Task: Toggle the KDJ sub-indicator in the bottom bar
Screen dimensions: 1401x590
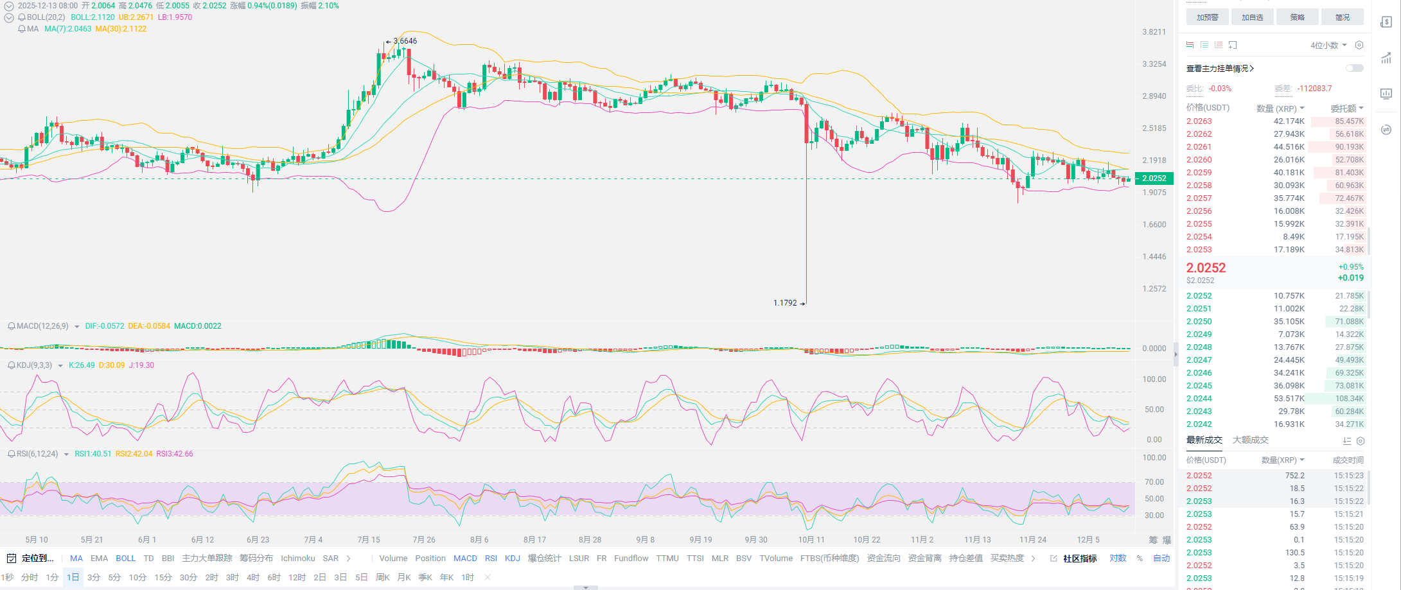Action: click(512, 559)
